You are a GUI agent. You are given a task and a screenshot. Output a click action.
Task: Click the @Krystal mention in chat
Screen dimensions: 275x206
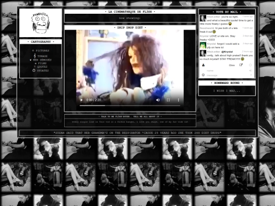[x=227, y=52]
